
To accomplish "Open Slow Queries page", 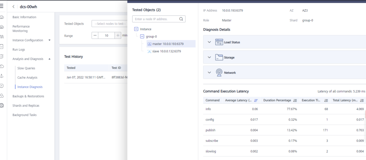I will pyautogui.click(x=26, y=68).
